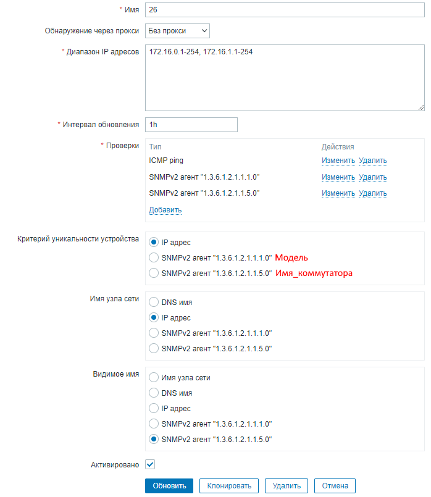Viewport: 431px width, 497px height.
Task: Click Удалить link for ICMP ping
Action: [x=372, y=161]
